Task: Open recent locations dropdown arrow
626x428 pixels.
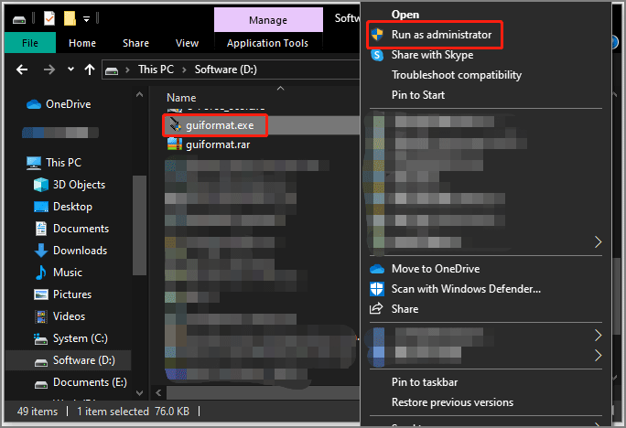Action: 70,70
